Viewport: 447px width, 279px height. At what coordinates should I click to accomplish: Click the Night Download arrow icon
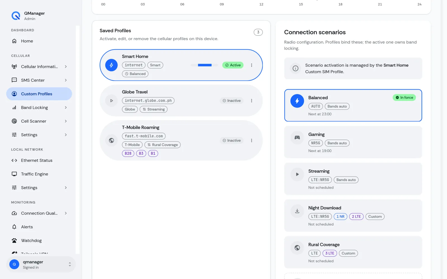[297, 211]
